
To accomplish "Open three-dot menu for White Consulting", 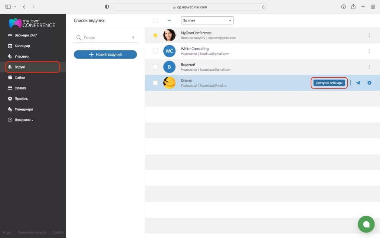I will (x=369, y=51).
